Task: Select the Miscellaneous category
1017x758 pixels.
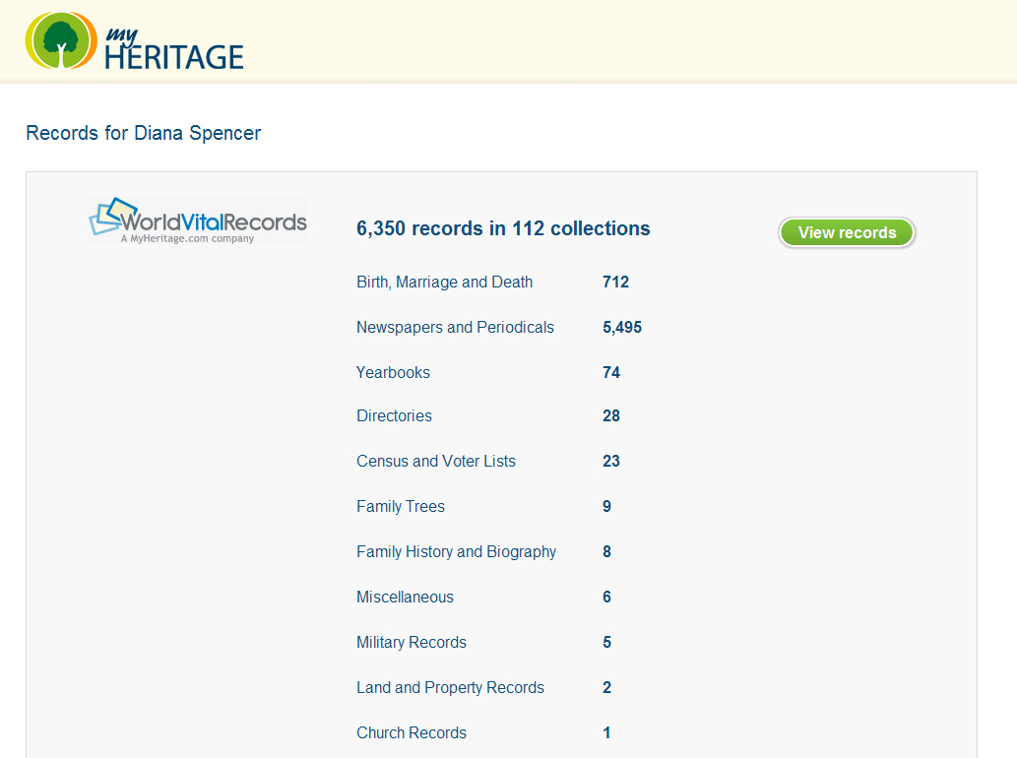Action: tap(406, 598)
